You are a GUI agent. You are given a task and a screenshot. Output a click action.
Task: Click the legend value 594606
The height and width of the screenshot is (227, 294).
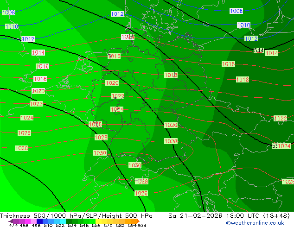click(137, 225)
